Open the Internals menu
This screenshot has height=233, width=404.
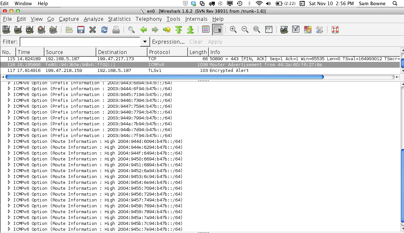point(196,19)
